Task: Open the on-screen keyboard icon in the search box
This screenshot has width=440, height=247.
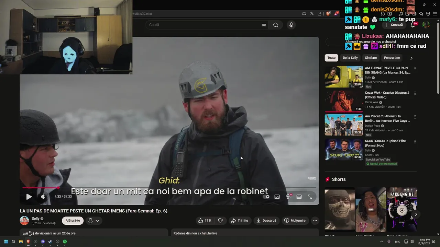Action: pos(264,25)
